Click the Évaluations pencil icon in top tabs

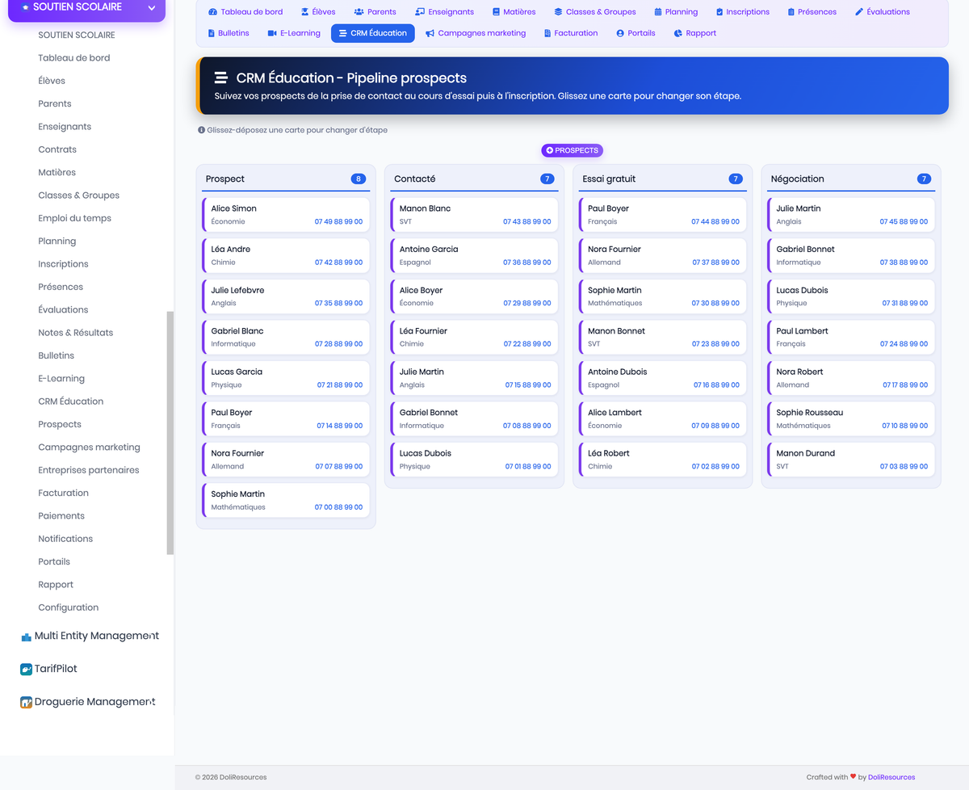click(x=859, y=12)
